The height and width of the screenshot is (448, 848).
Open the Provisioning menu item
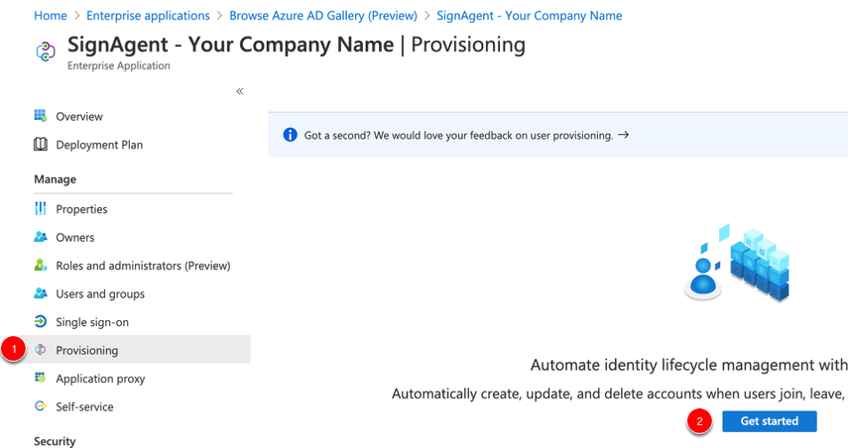pyautogui.click(x=134, y=350)
